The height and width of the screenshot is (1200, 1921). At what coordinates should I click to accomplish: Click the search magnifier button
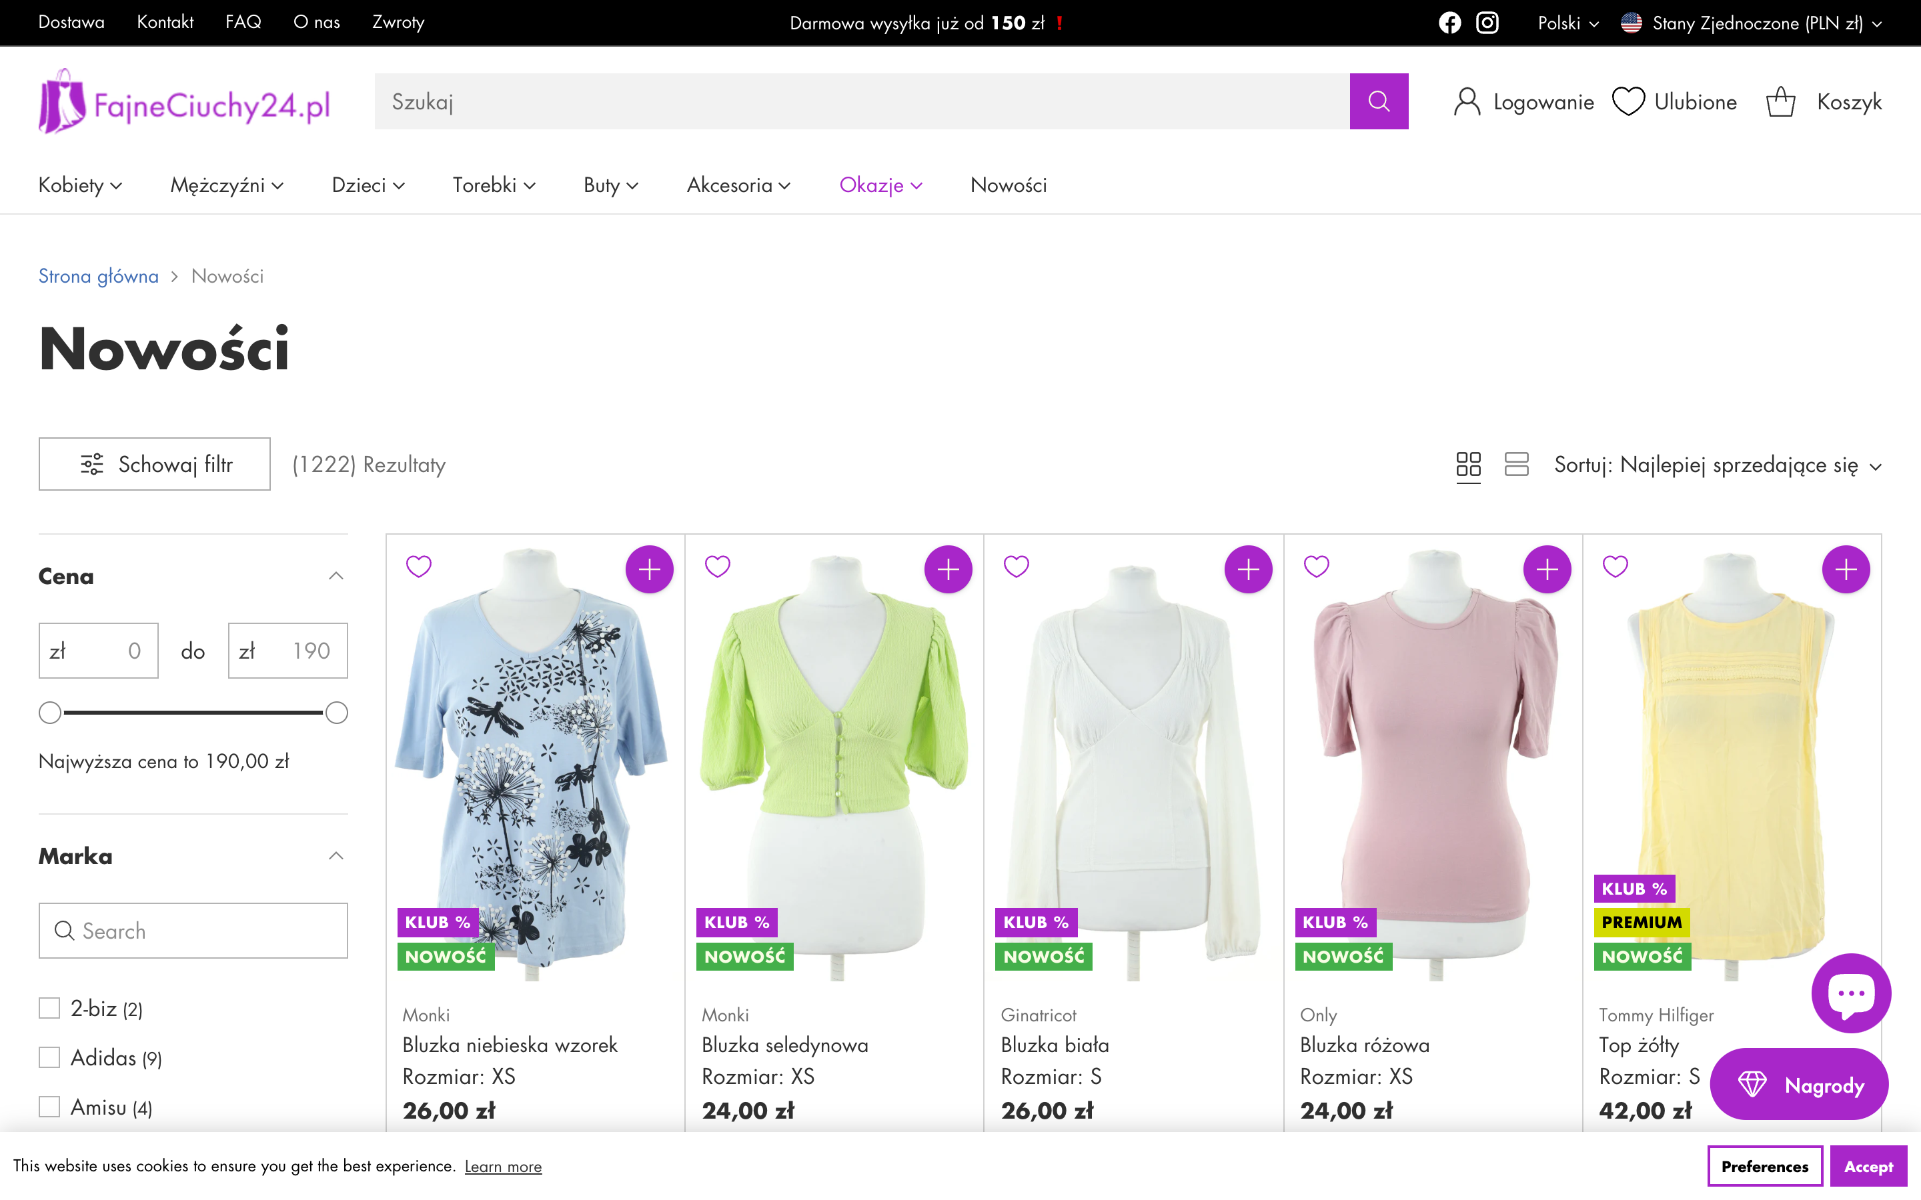click(1379, 101)
